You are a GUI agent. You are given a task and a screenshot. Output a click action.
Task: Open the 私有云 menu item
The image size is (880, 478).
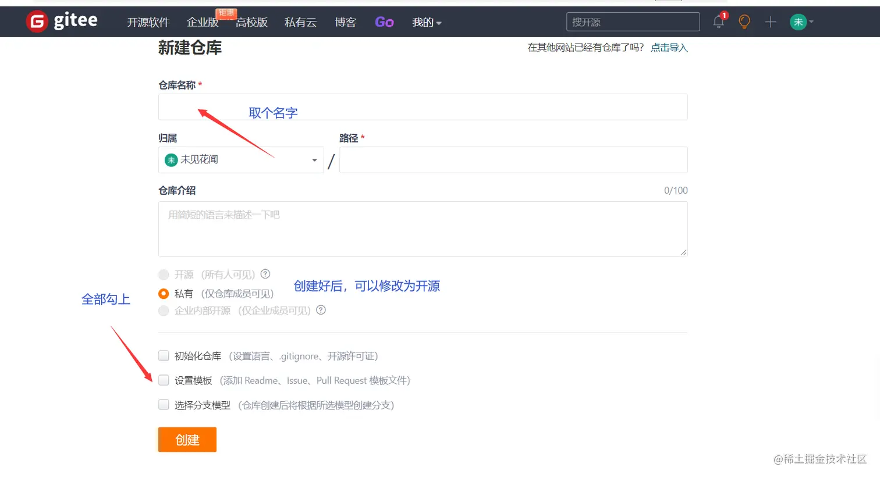click(300, 22)
